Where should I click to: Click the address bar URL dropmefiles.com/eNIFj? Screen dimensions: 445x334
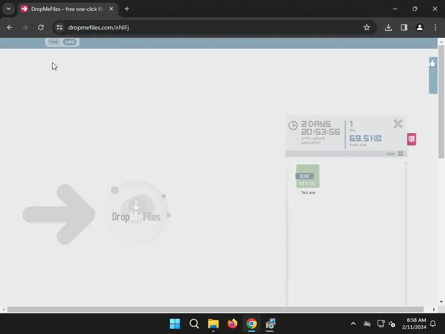(x=99, y=27)
